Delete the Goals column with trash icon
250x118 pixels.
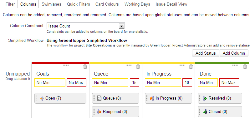(x=85, y=66)
